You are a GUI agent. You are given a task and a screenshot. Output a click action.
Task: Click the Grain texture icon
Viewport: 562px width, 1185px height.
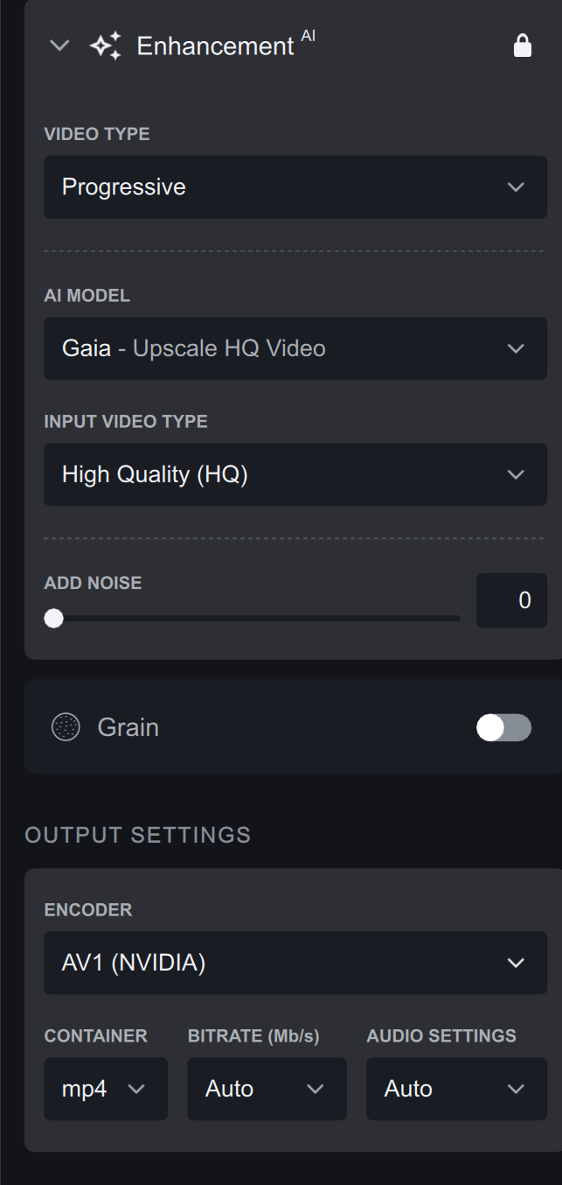[x=66, y=726]
